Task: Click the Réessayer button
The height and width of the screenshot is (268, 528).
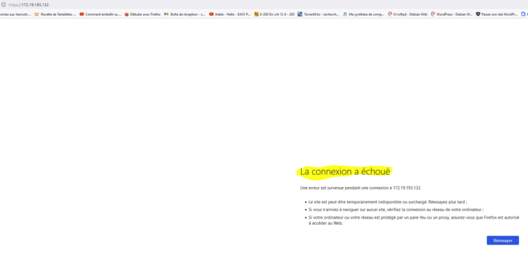Action: pyautogui.click(x=503, y=241)
